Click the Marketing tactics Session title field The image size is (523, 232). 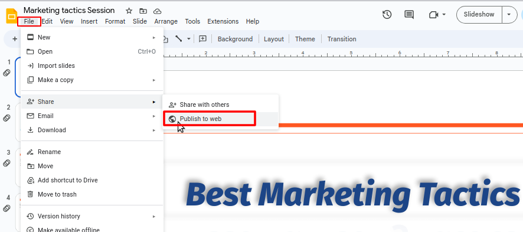(x=69, y=11)
